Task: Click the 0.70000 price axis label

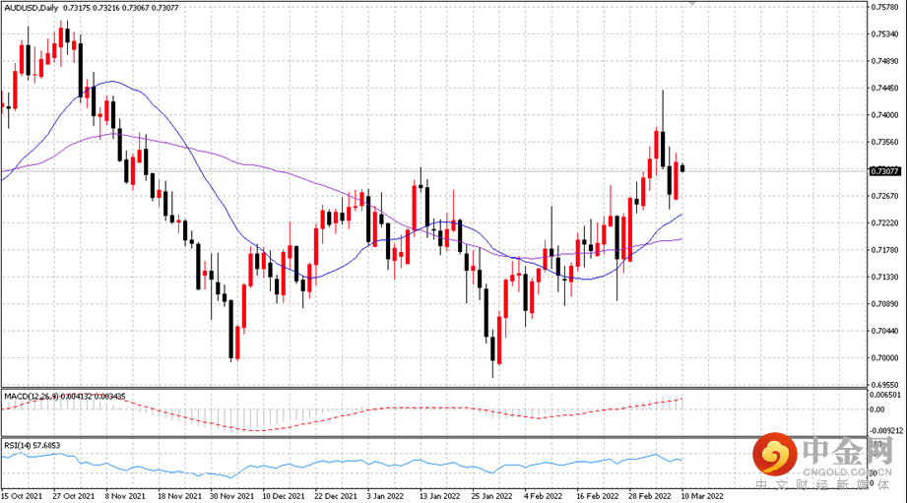Action: (885, 358)
